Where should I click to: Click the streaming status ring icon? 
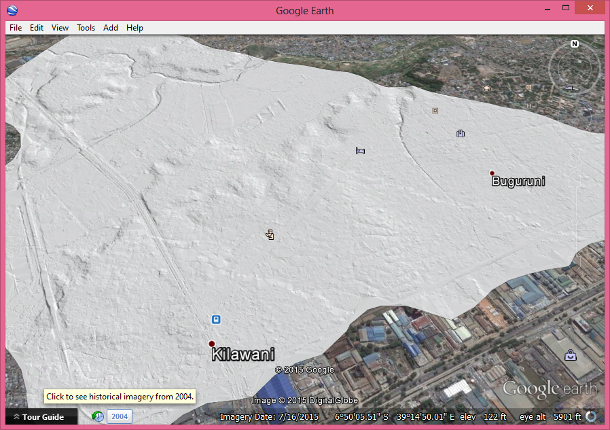point(591,416)
